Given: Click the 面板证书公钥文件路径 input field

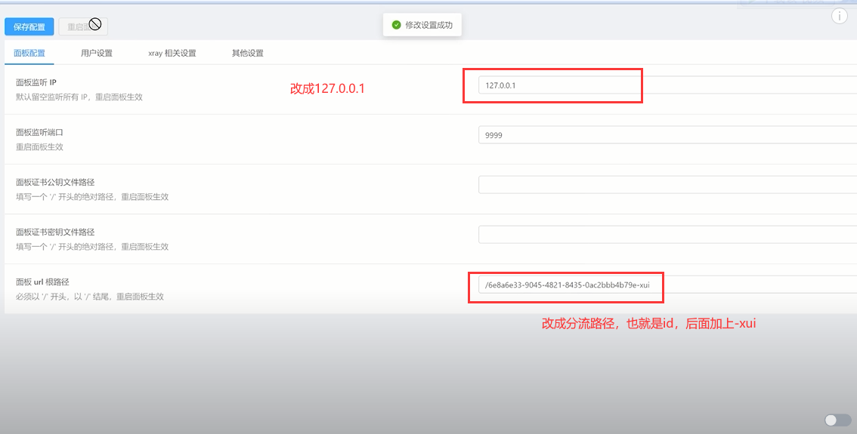Looking at the screenshot, I should point(665,185).
